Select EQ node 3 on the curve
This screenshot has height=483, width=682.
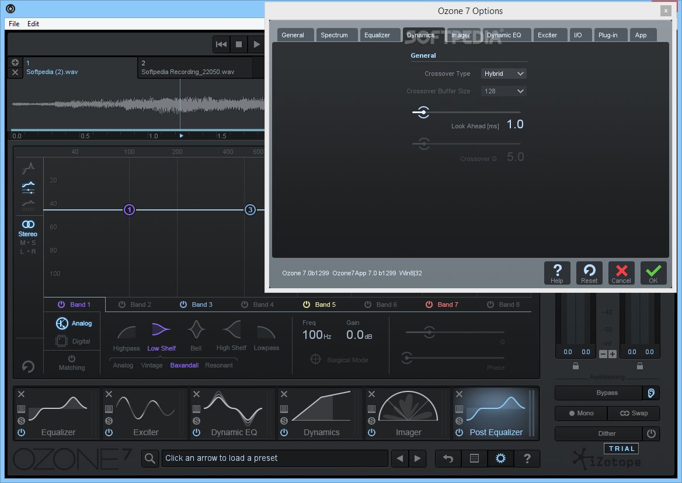click(x=250, y=210)
